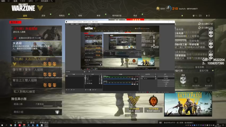
Task: Select 私人對戰和練習 private match mode
Action: (x=37, y=91)
